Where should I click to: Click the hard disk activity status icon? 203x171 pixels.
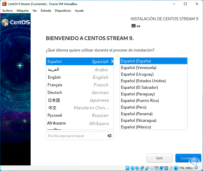127,168
